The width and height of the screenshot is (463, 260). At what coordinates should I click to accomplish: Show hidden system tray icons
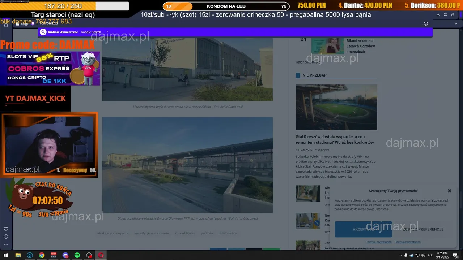coord(400,255)
